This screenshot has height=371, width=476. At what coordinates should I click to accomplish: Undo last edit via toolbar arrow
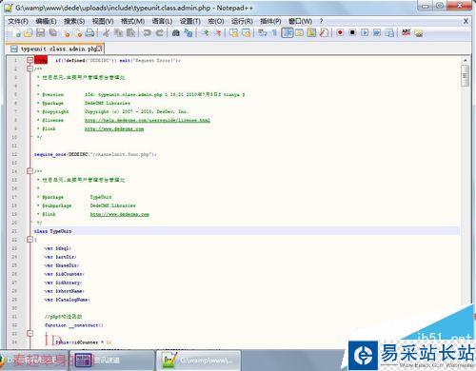point(147,32)
